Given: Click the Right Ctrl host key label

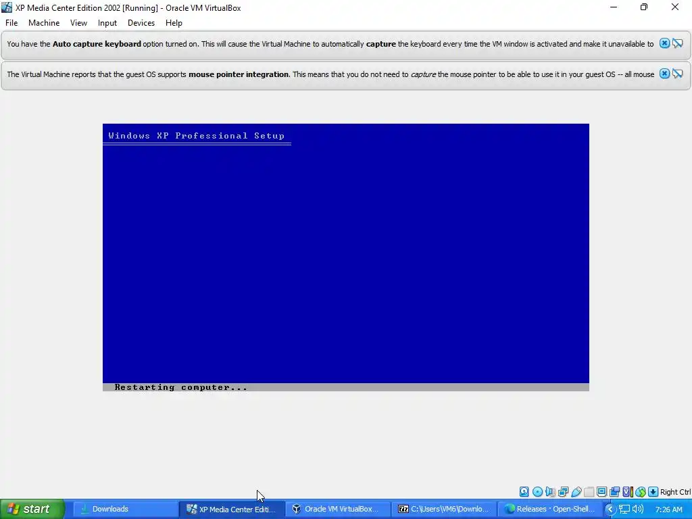Looking at the screenshot, I should point(675,492).
